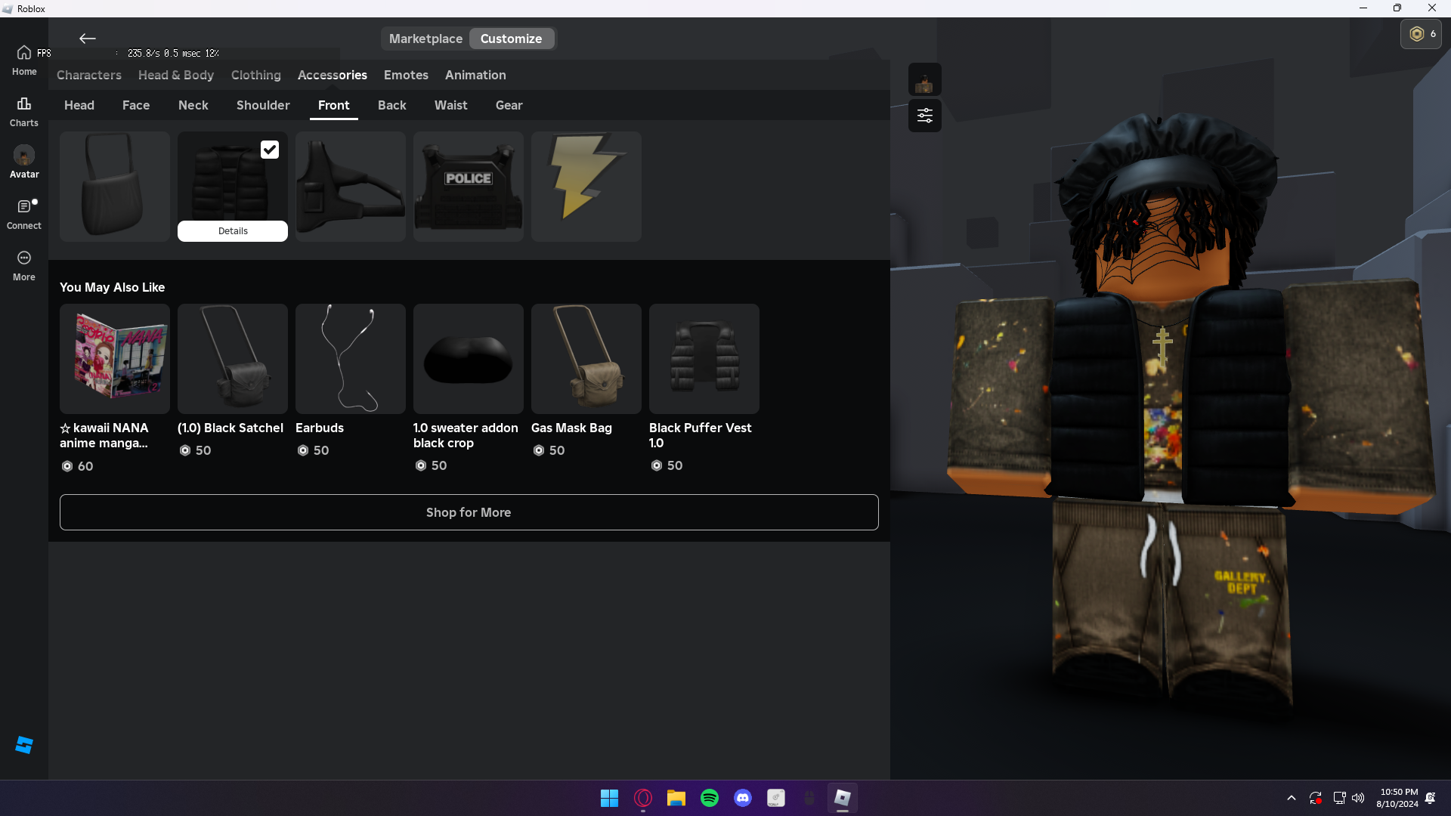Equip the POLICE vest item
Screen dimensions: 1451x816
coord(469,186)
